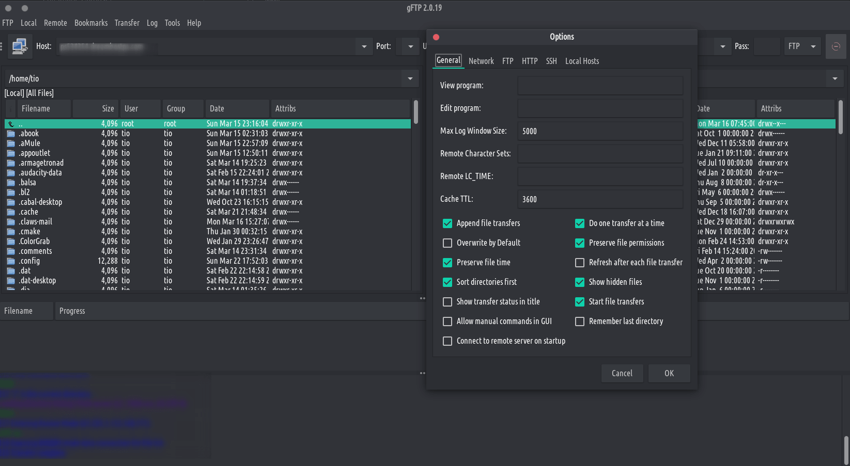The width and height of the screenshot is (850, 466).
Task: Open the Local menu
Action: [28, 23]
